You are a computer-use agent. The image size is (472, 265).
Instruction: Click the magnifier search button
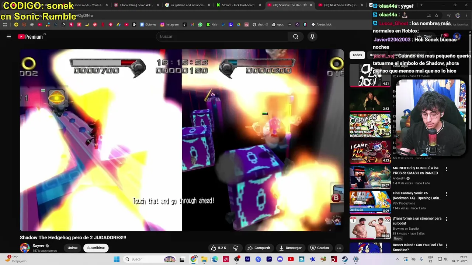296,36
